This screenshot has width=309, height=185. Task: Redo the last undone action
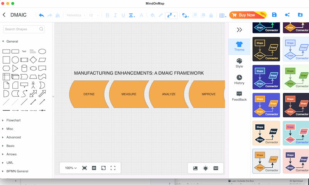coord(50,15)
